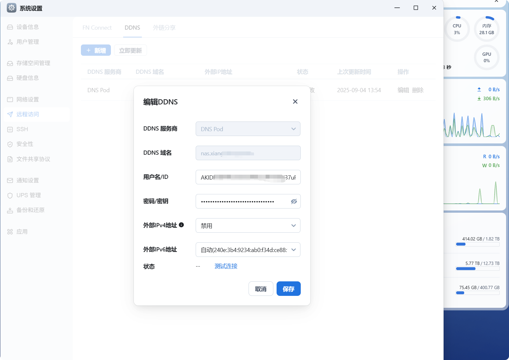509x360 pixels.
Task: Open the 外部IPv6地址 dropdown
Action: [x=248, y=250]
